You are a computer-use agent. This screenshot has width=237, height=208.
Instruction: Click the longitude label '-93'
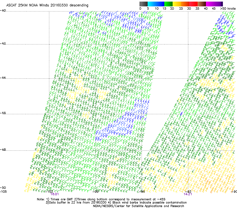[188, 192]
